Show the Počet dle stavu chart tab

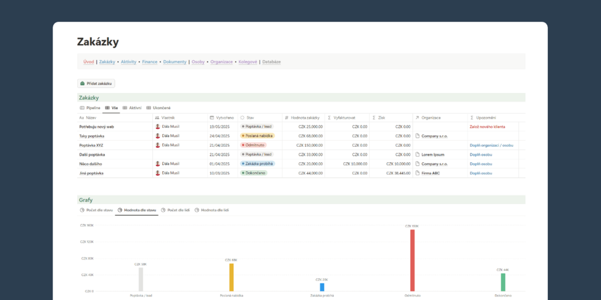97,210
